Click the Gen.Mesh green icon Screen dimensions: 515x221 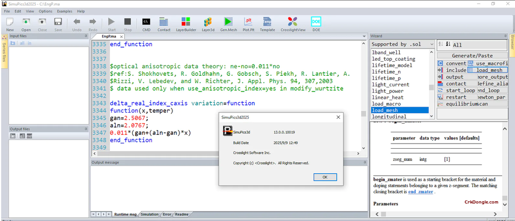click(x=228, y=22)
